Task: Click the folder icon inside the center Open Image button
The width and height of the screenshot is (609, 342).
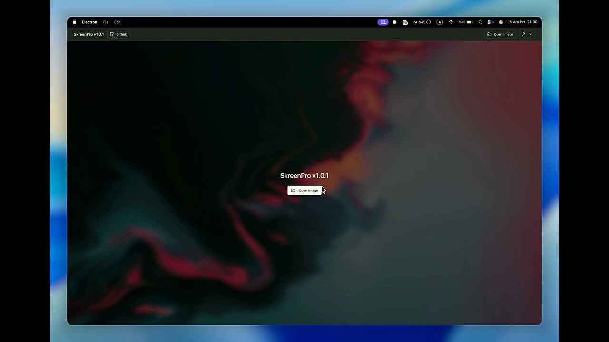Action: (293, 190)
